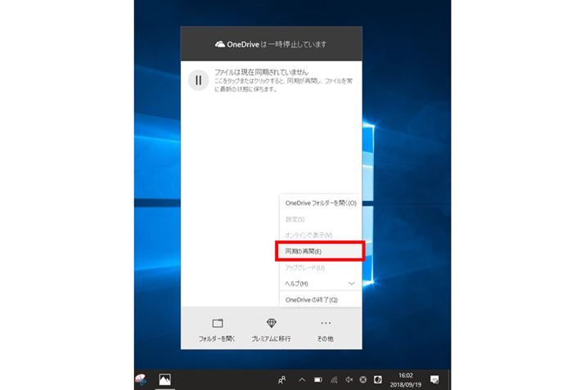
Task: Show hidden tray icons chevron
Action: pos(302,379)
